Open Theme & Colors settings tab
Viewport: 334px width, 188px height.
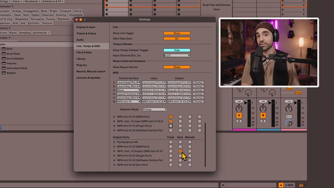click(x=86, y=33)
